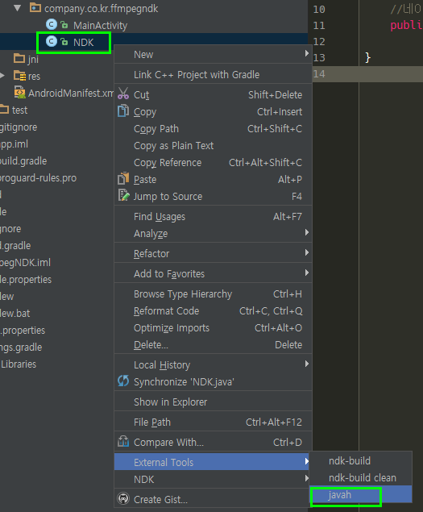
Task: Choose File Path menu item
Action: [213, 423]
